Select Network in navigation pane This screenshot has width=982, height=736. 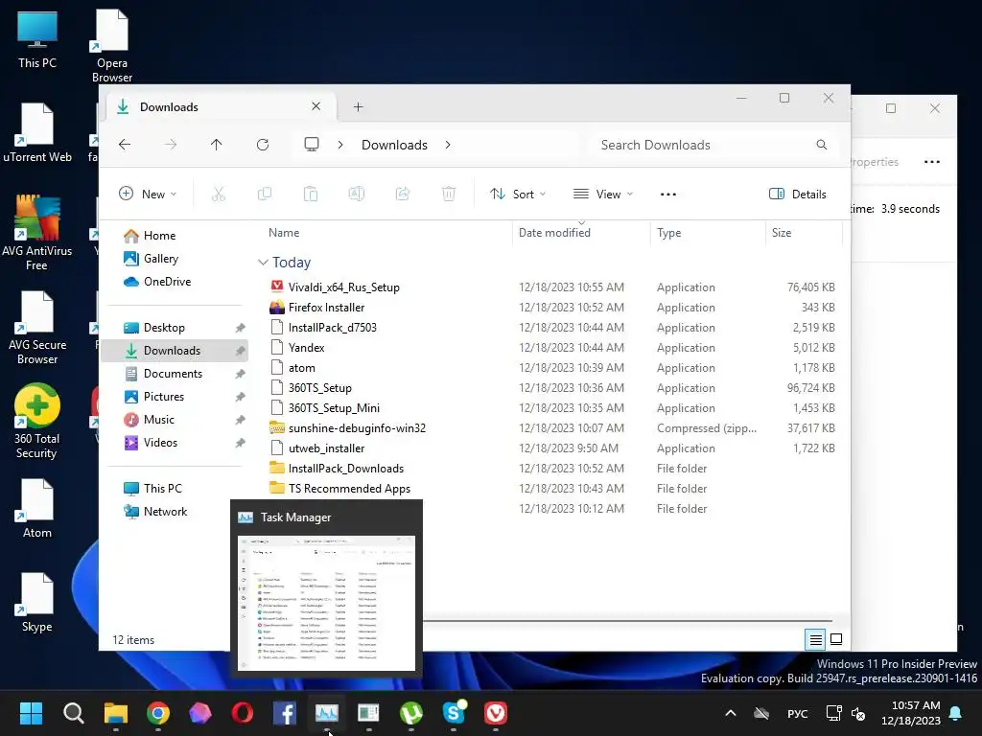pos(156,512)
